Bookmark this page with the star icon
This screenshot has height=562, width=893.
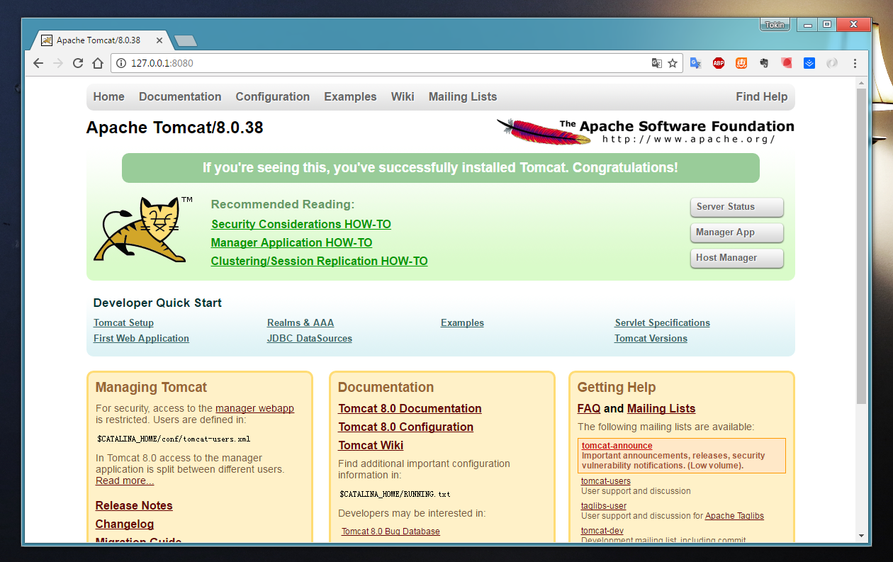tap(673, 63)
